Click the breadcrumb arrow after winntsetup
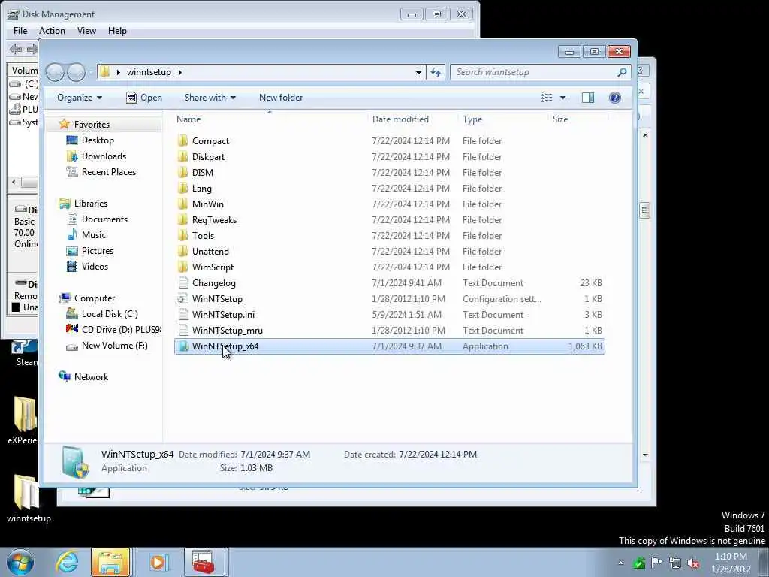769x577 pixels. 180,73
